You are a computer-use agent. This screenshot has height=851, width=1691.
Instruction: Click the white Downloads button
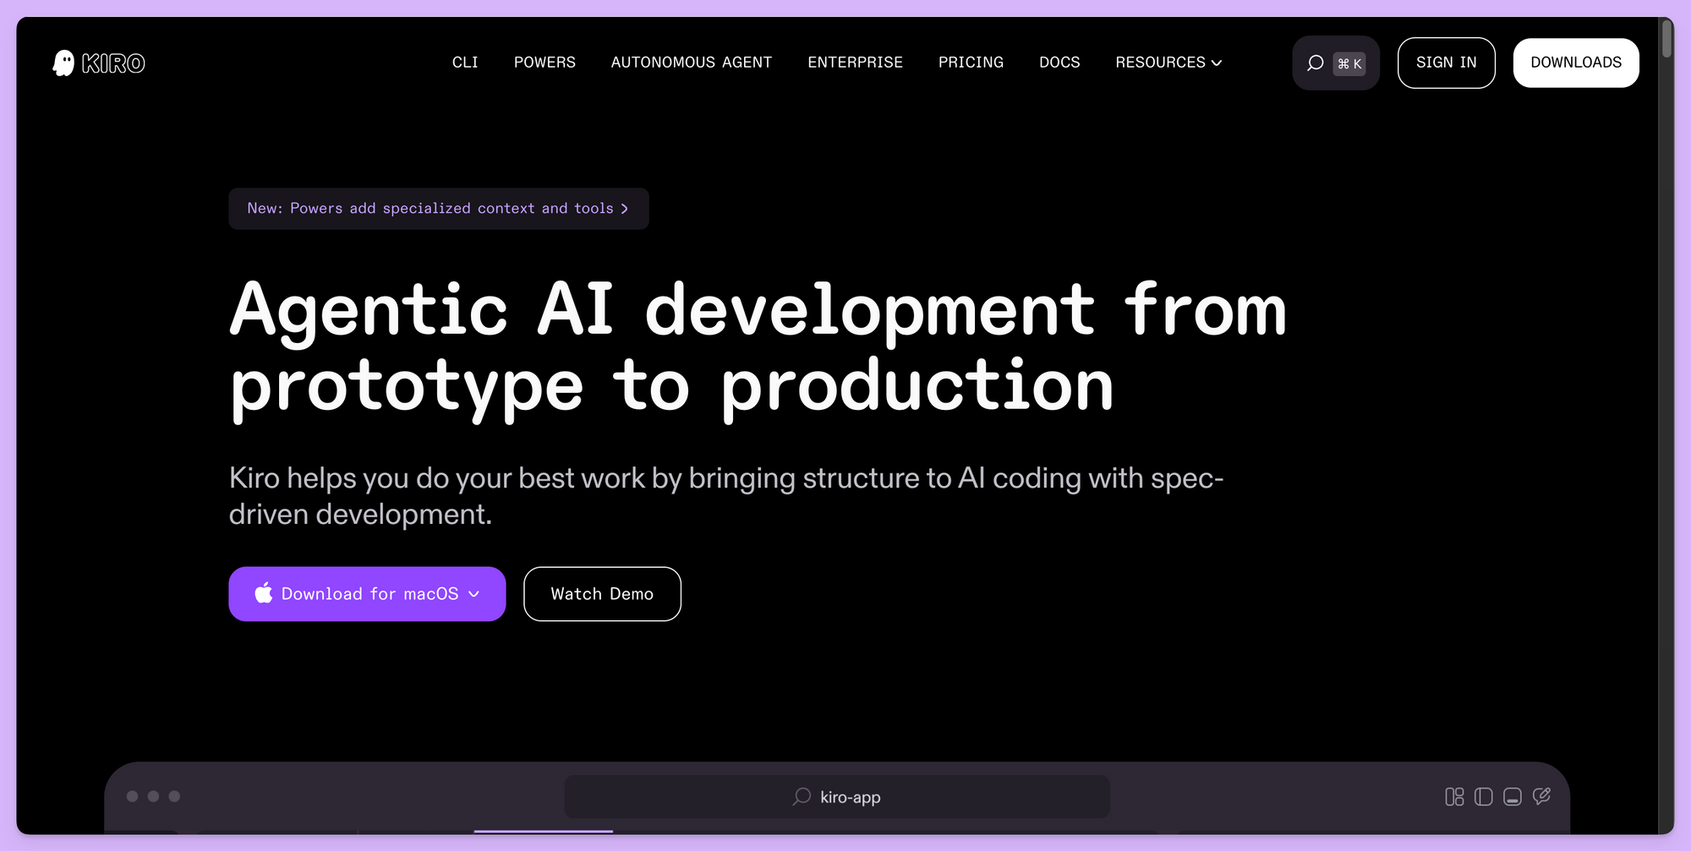1575,63
